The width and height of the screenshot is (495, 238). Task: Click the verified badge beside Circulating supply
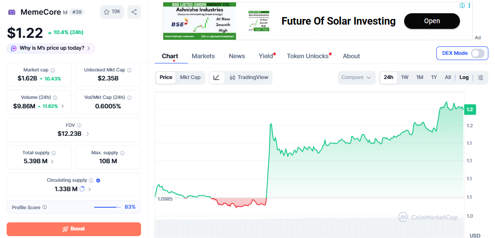click(98, 181)
